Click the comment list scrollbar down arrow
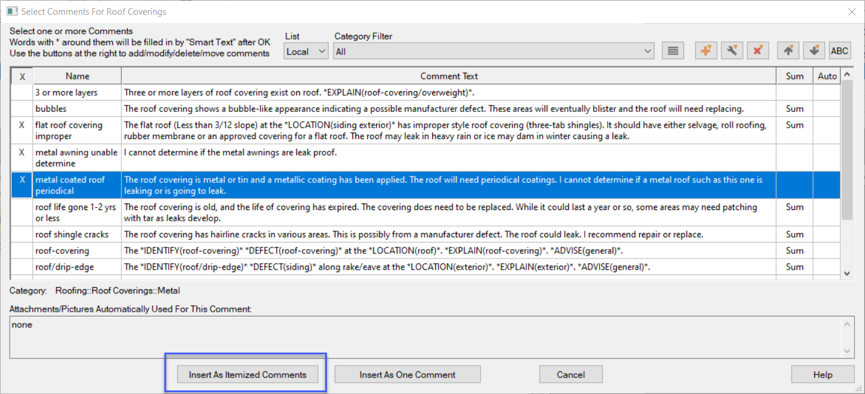865x394 pixels. pos(847,273)
